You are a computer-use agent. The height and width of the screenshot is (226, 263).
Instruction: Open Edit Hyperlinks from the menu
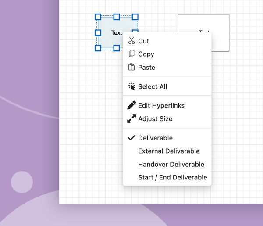[x=167, y=105]
